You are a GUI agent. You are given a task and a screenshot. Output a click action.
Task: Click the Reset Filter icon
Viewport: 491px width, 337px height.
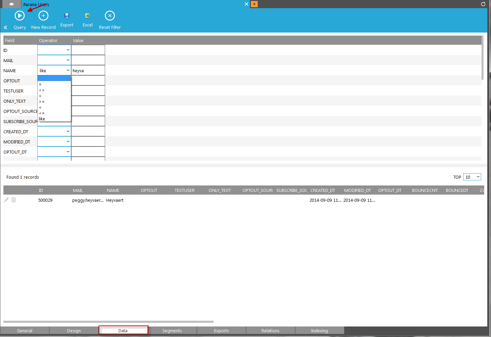click(110, 16)
